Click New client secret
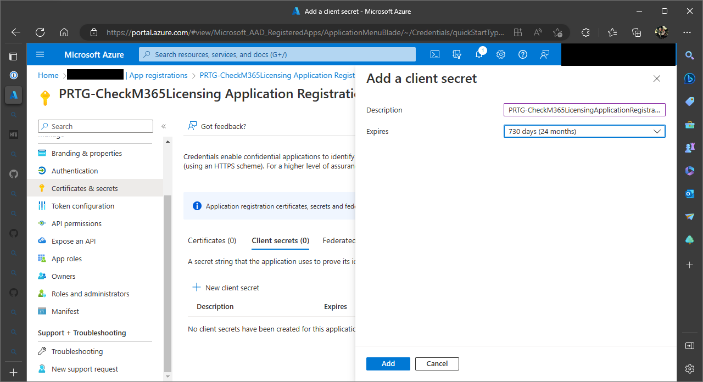This screenshot has height=382, width=703. (226, 288)
